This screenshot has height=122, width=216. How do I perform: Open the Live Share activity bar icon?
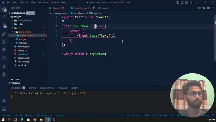[4, 50]
